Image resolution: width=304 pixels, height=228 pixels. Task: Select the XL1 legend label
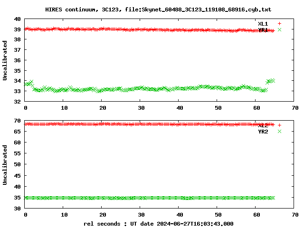[x=263, y=23]
